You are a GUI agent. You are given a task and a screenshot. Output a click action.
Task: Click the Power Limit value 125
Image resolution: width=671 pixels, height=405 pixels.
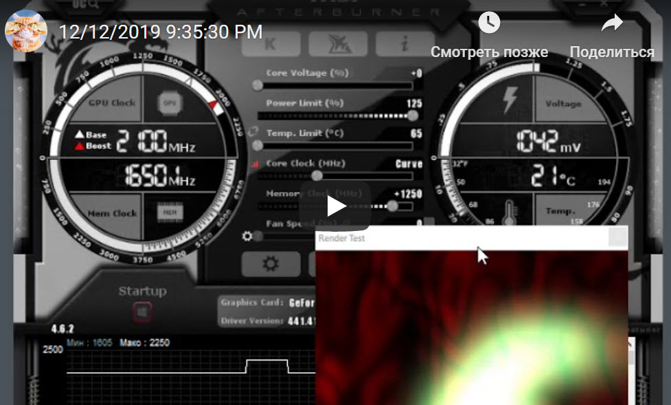(x=414, y=103)
